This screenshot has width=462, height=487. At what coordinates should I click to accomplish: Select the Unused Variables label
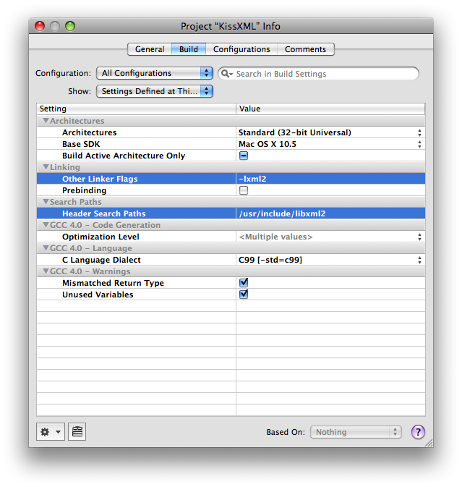tap(98, 295)
